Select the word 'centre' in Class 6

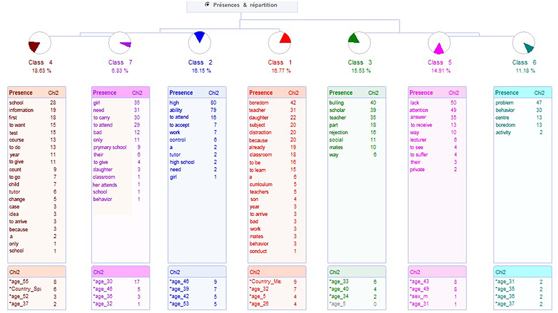[x=502, y=117]
